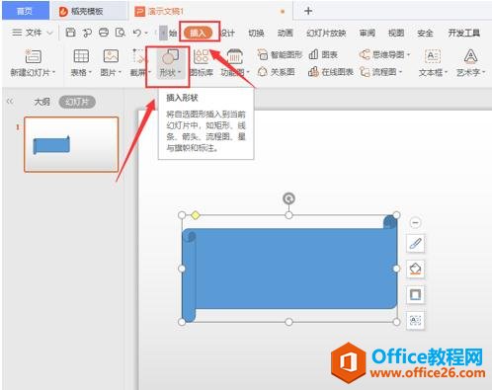The width and height of the screenshot is (492, 390).
Task: Insert a Table via the table icon
Action: [x=81, y=56]
